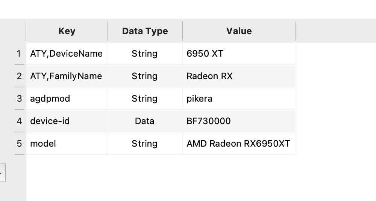Screen dimensions: 376x201
Task: Open the String data type for model
Action: click(145, 144)
